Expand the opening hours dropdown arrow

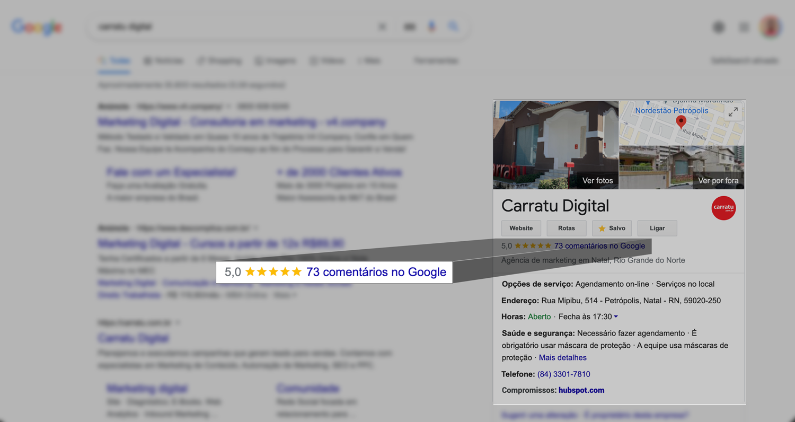pyautogui.click(x=616, y=316)
